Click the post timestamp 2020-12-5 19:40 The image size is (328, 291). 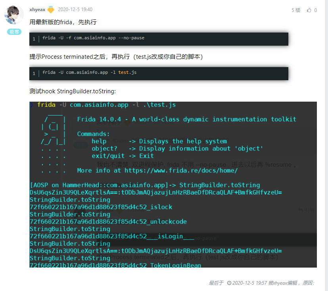75,10
